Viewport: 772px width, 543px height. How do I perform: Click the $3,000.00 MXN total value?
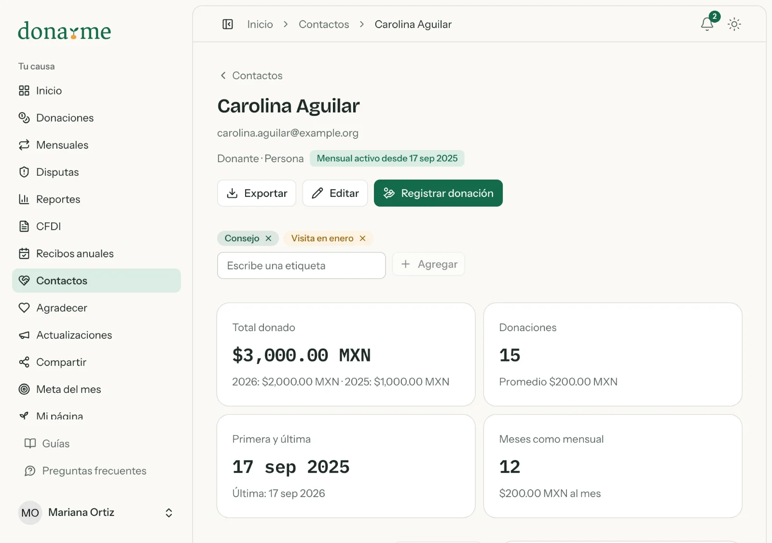coord(302,355)
